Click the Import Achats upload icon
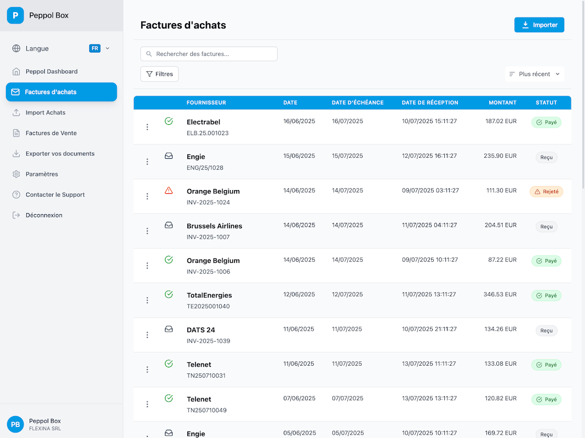The height and width of the screenshot is (438, 585). click(16, 113)
